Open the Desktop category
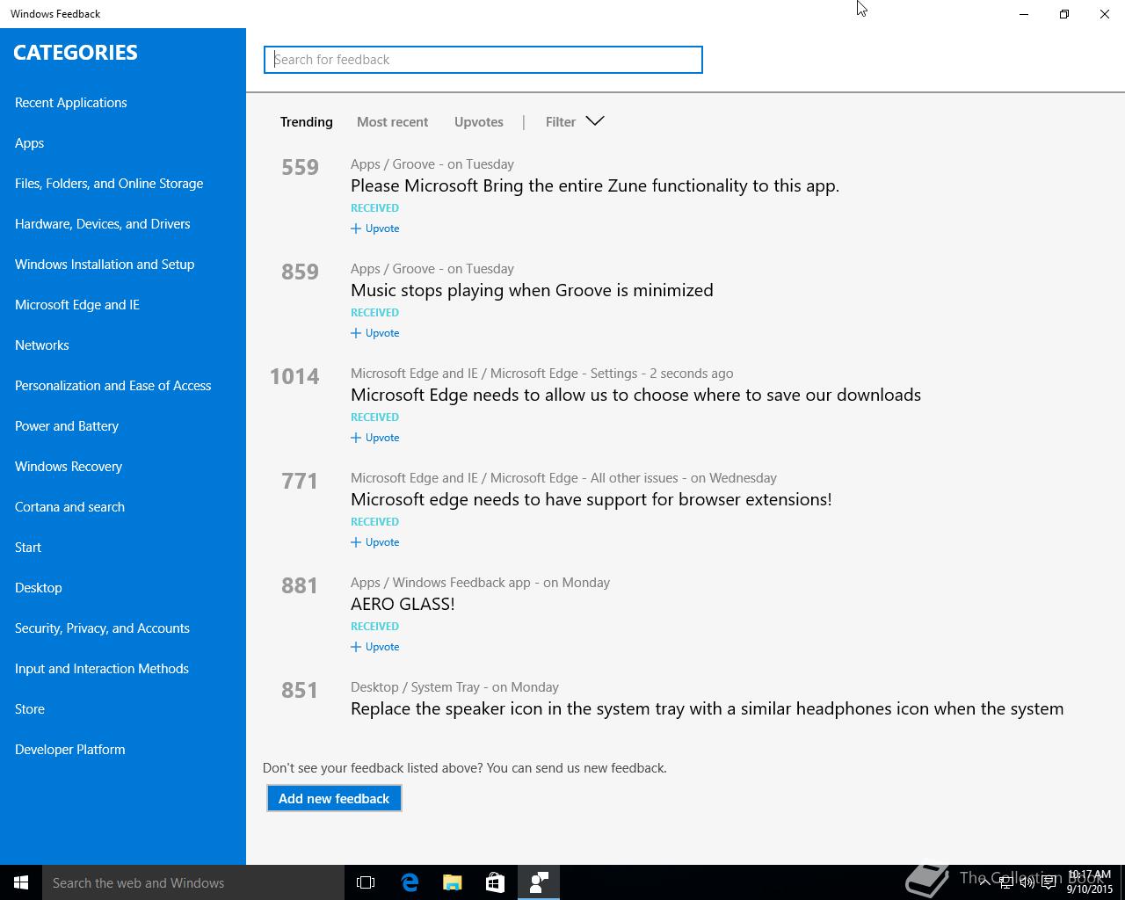This screenshot has width=1125, height=900. click(x=39, y=588)
